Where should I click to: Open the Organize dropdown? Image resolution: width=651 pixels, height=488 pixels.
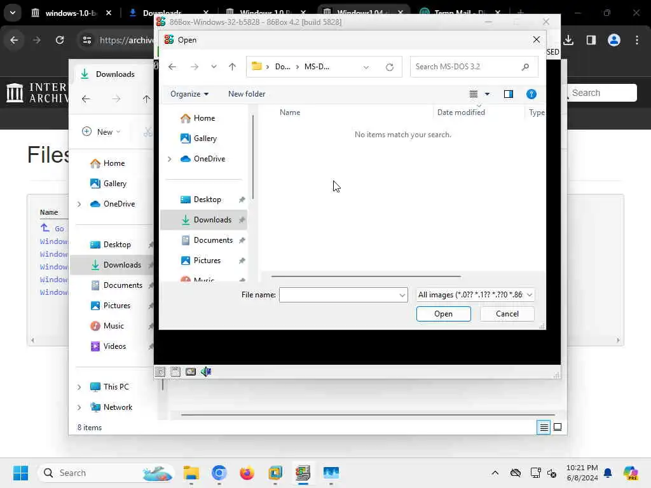pyautogui.click(x=189, y=94)
